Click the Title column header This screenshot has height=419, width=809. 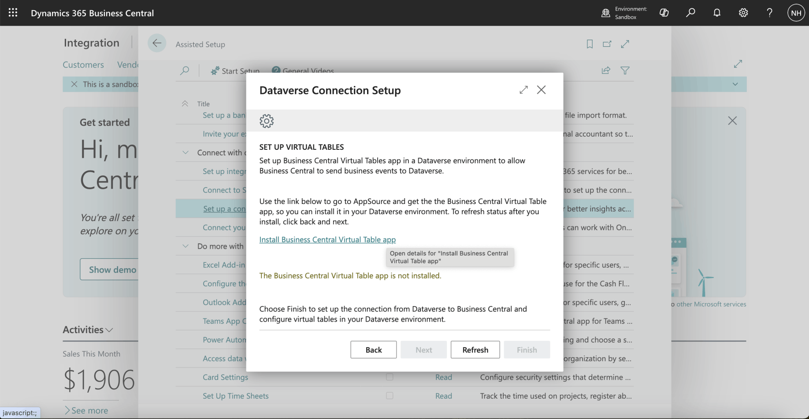click(x=203, y=104)
